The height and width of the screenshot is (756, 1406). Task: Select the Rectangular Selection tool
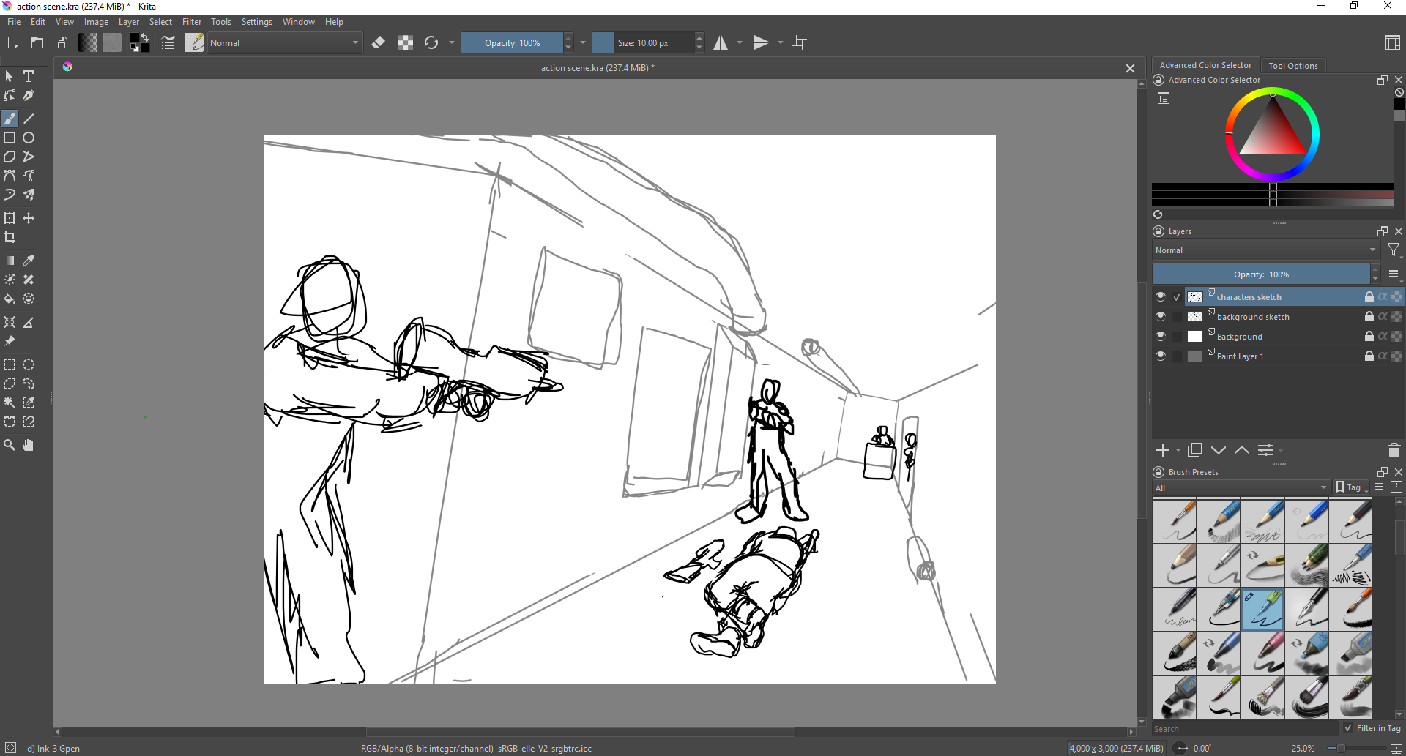(10, 364)
